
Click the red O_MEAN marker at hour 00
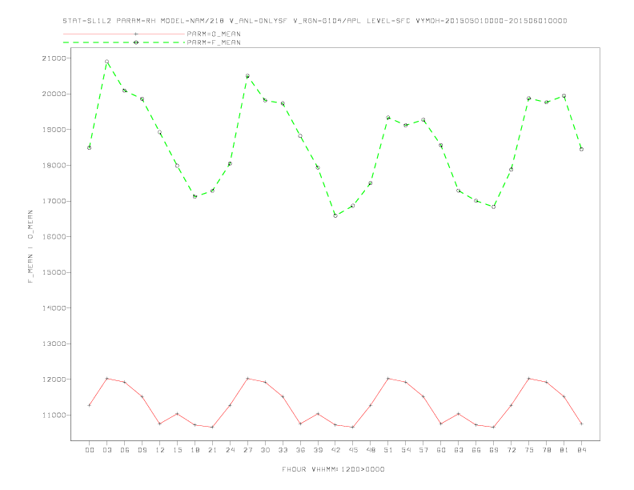click(x=90, y=405)
